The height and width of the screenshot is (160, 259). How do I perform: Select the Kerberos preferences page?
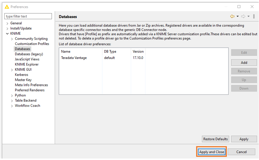click(21, 75)
